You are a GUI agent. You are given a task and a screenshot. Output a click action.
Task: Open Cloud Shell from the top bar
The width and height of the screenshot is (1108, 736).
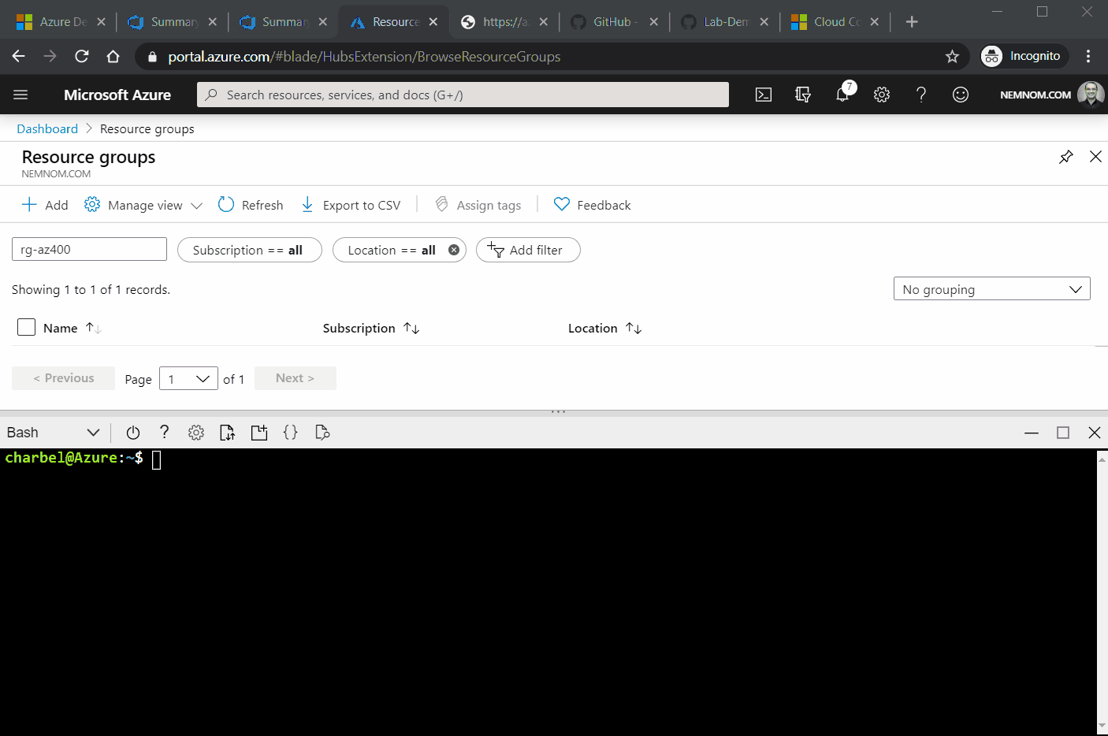tap(764, 95)
